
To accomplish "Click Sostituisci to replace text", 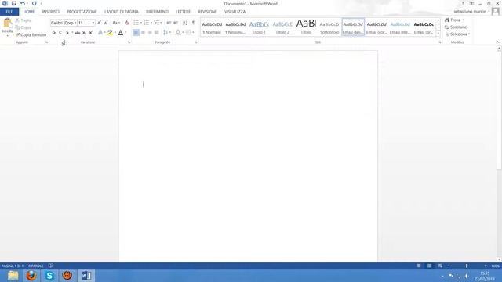I will tap(457, 27).
